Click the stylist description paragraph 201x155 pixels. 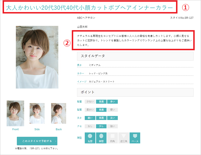[134, 40]
